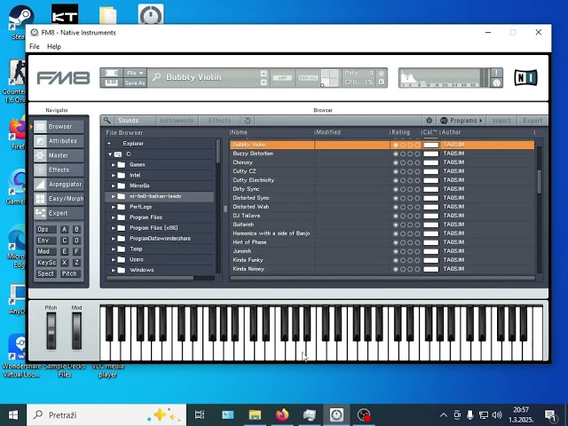
Task: Set DJ Tallava rating to third circle
Action: click(410, 216)
